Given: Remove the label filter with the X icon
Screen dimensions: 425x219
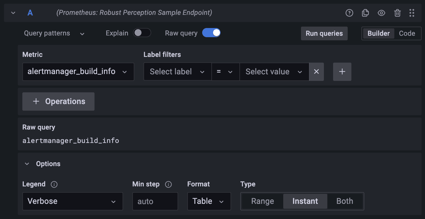Looking at the screenshot, I should point(316,72).
